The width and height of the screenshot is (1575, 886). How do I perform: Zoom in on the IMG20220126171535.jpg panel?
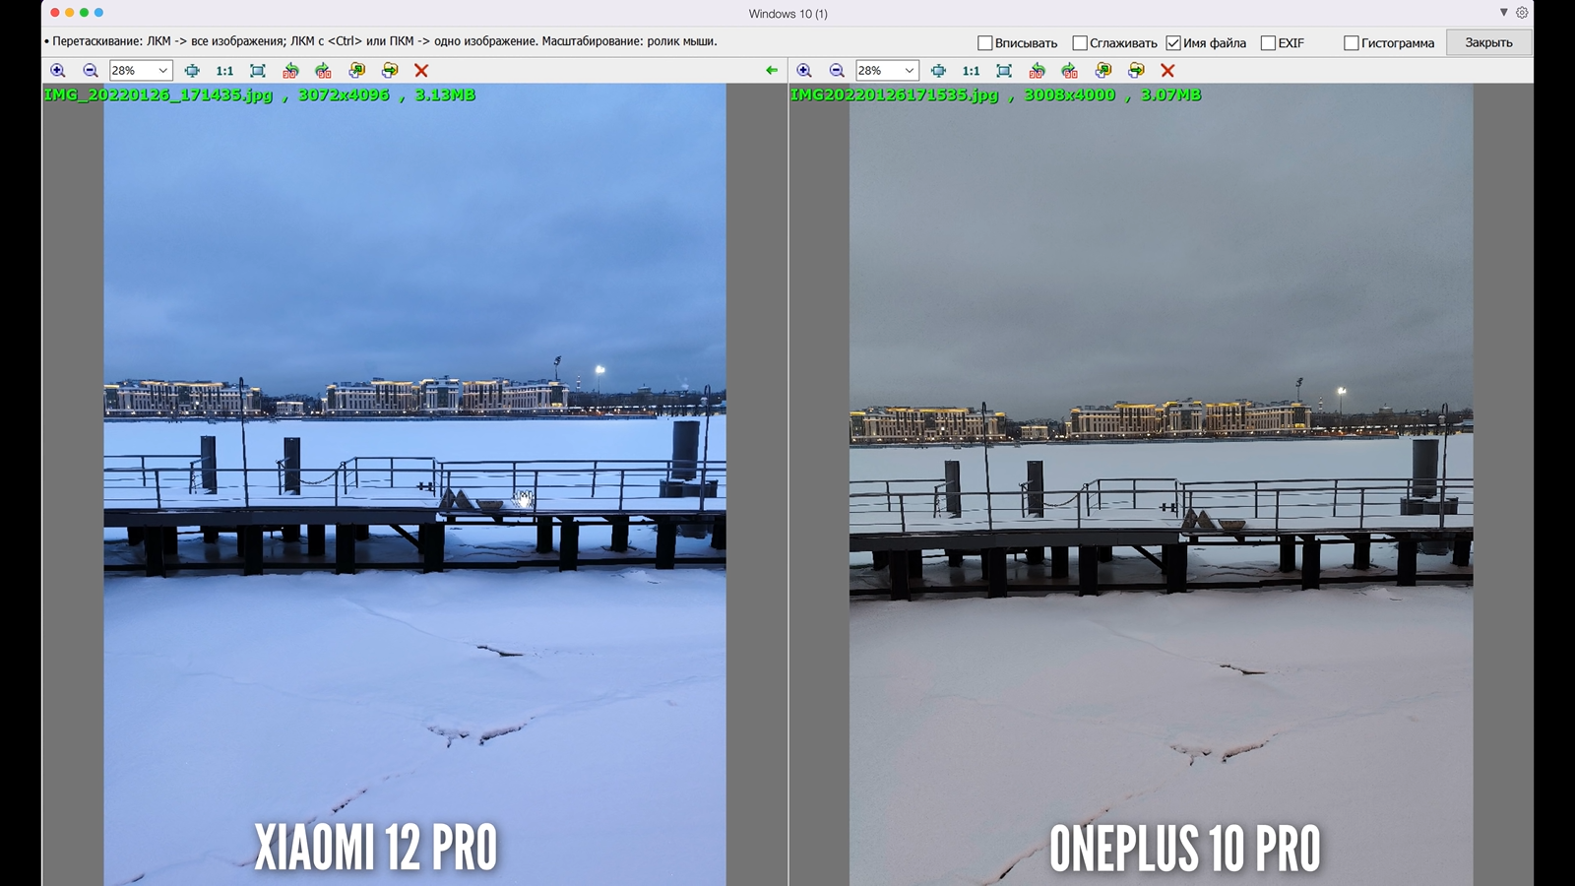coord(804,71)
